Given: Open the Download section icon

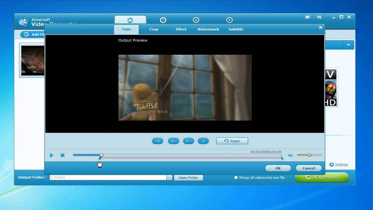Looking at the screenshot, I should click(196, 20).
